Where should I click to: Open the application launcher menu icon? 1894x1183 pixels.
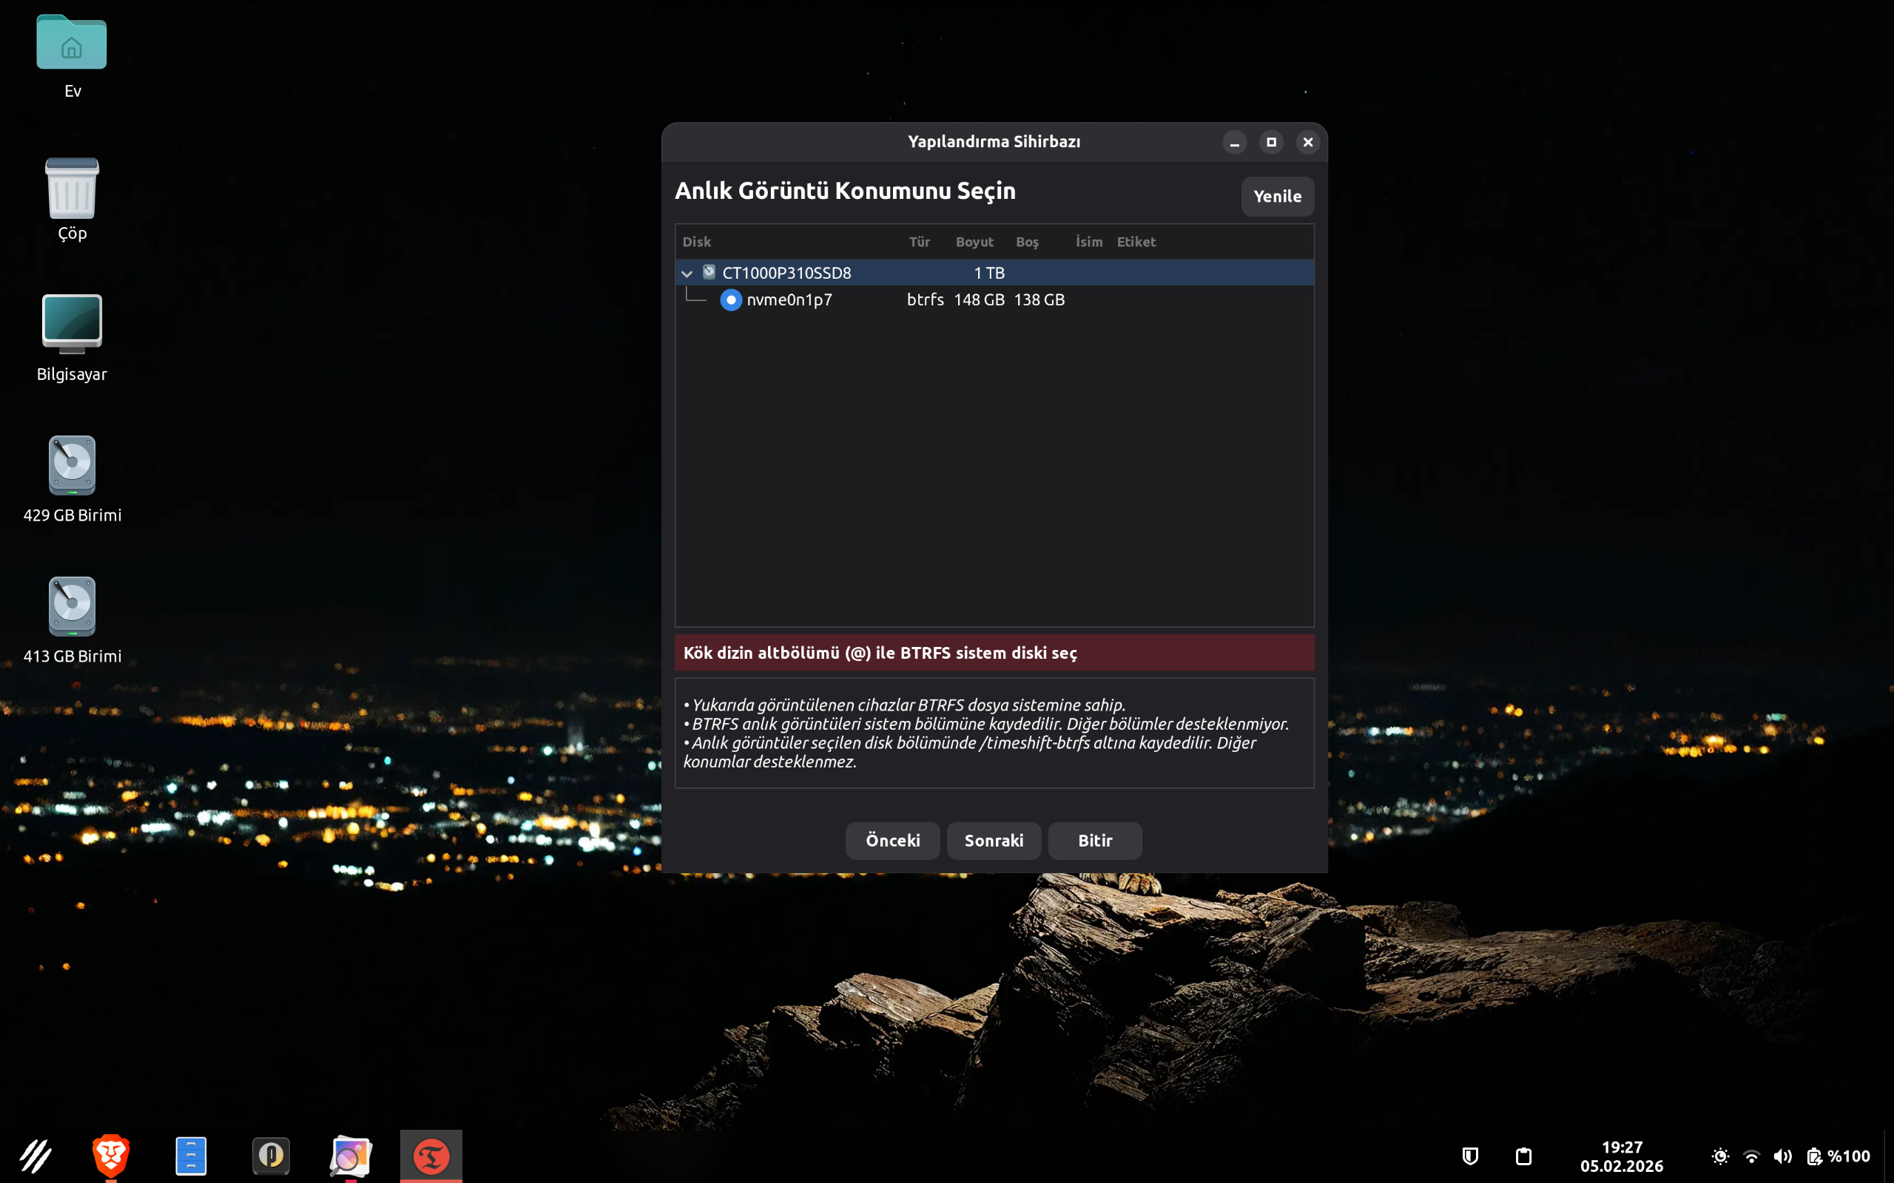click(35, 1156)
